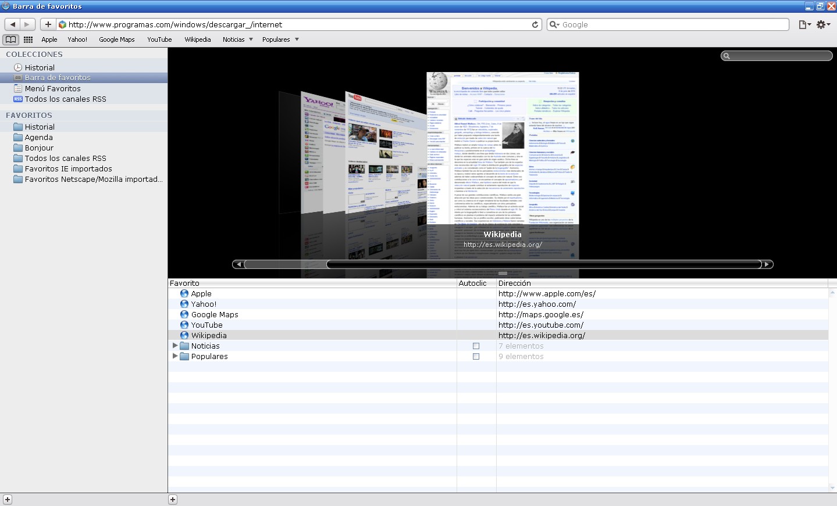837x506 pixels.
Task: Open Yahoo! from the bookmarks bar
Action: coord(77,40)
